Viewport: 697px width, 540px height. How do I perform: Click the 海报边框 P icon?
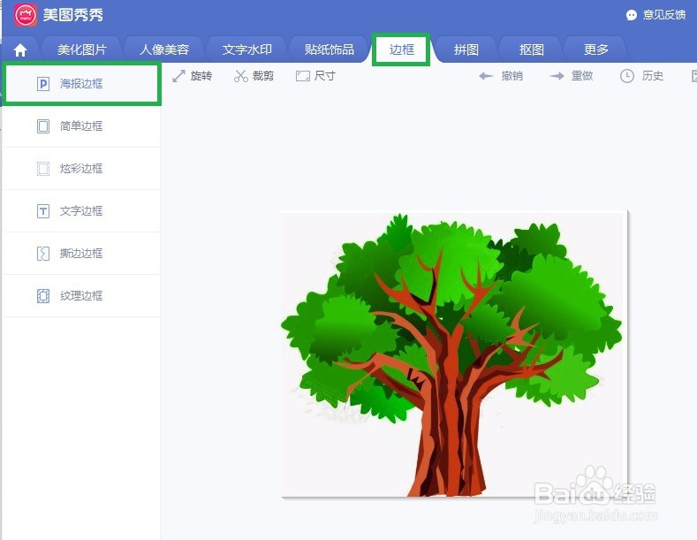point(43,84)
